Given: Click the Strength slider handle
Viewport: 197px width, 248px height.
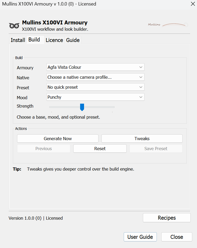Looking at the screenshot, I should pos(82,107).
